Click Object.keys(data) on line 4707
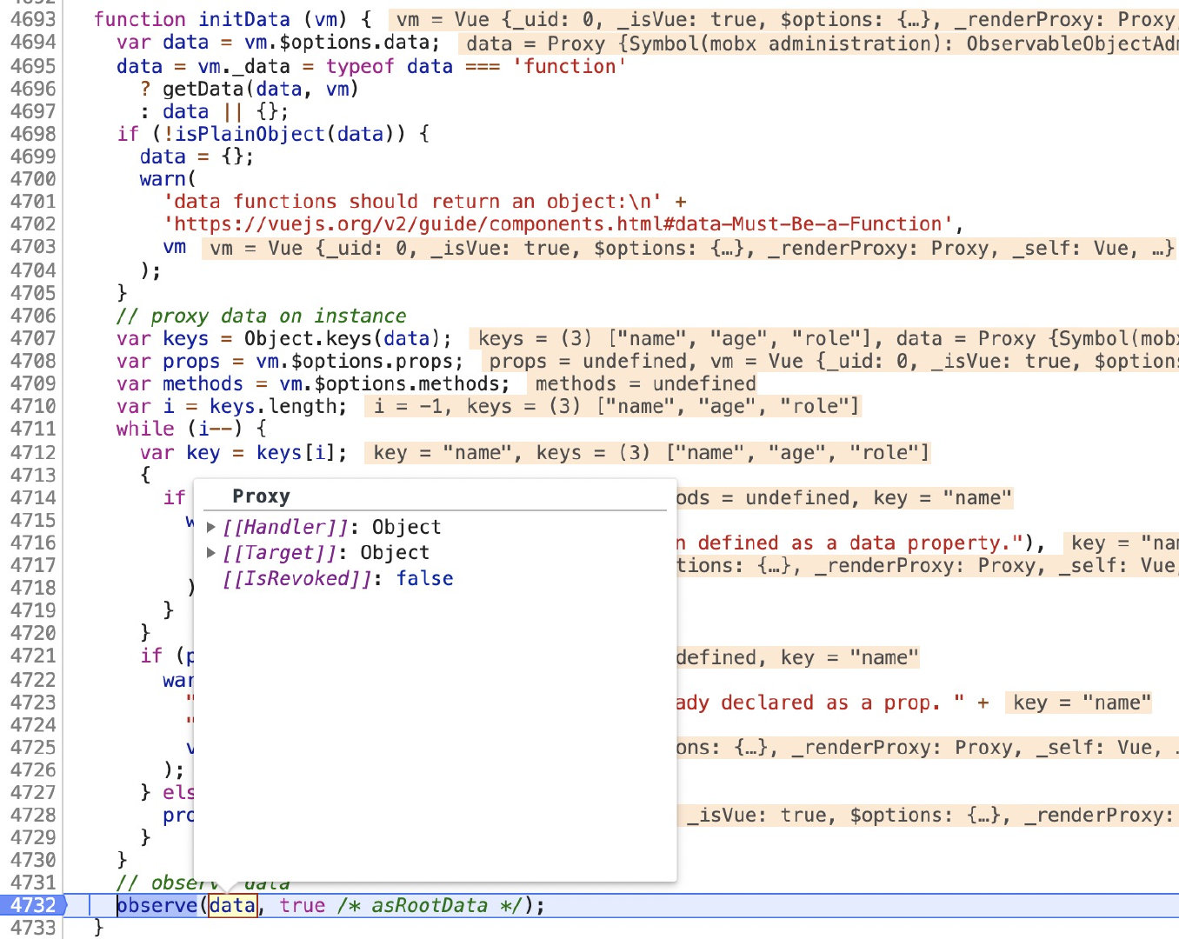 (343, 338)
